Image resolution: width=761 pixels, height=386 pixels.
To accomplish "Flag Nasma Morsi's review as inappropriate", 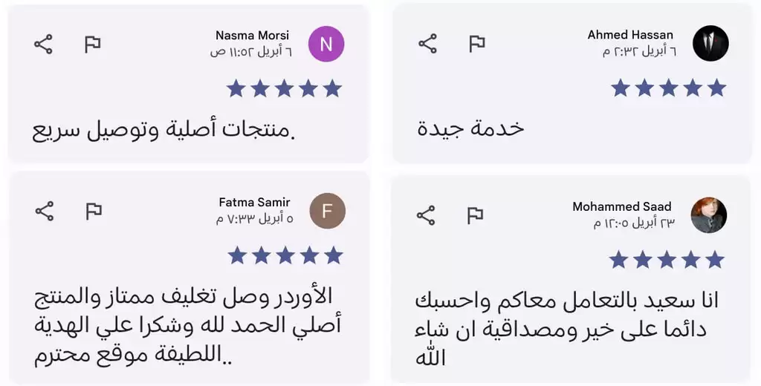I will coord(92,45).
